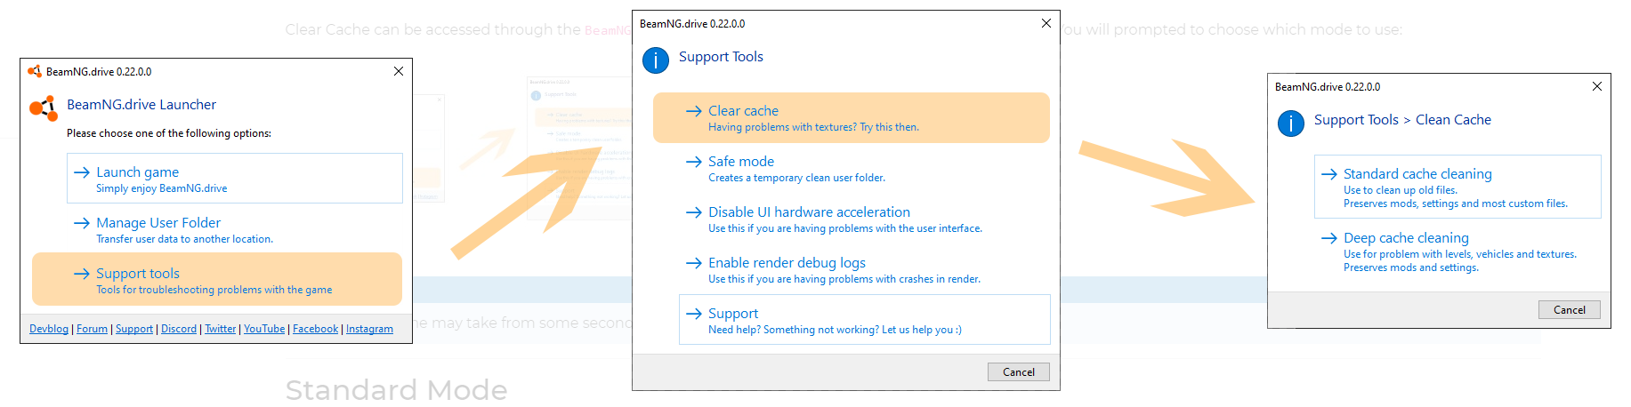
Task: Close the BeamNG.drive Launcher window
Action: pyautogui.click(x=399, y=71)
